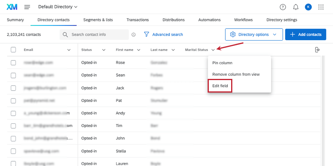Click the first name Andy
333x166 pixels.
(120, 113)
